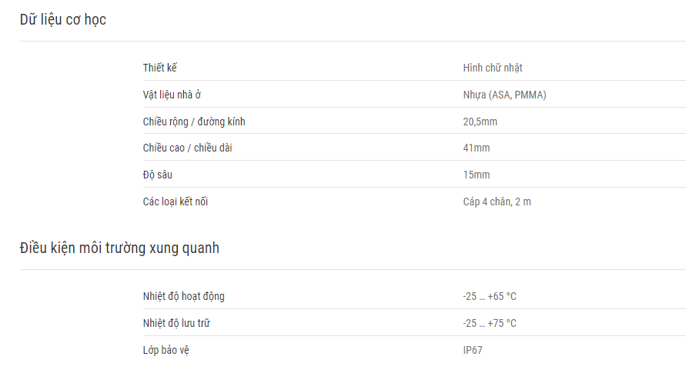Click the '-25 ... +65 °C' operating value

[x=490, y=296]
